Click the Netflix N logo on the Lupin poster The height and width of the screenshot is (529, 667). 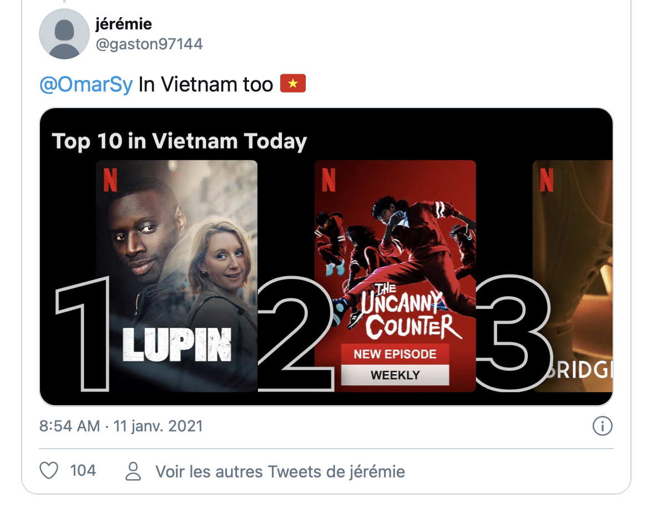(110, 180)
